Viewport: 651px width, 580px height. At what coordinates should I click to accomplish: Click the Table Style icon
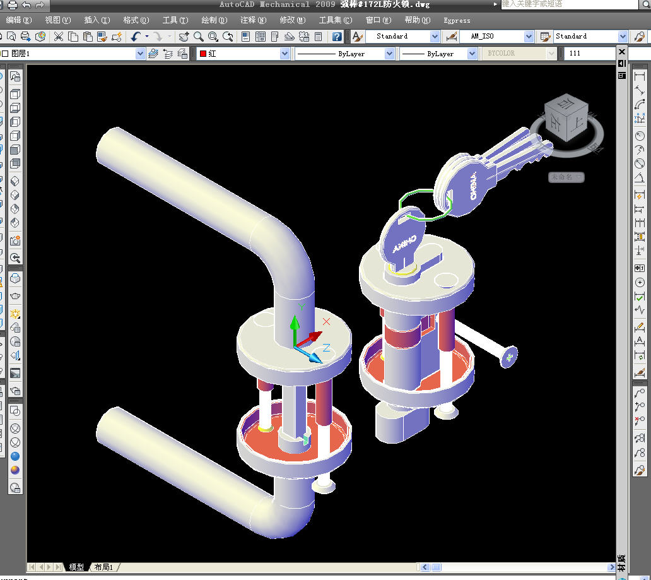[x=545, y=37]
